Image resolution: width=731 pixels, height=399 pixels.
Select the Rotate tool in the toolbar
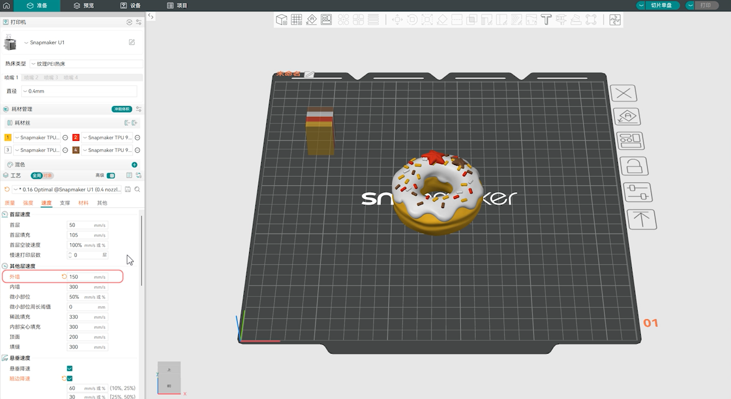412,20
